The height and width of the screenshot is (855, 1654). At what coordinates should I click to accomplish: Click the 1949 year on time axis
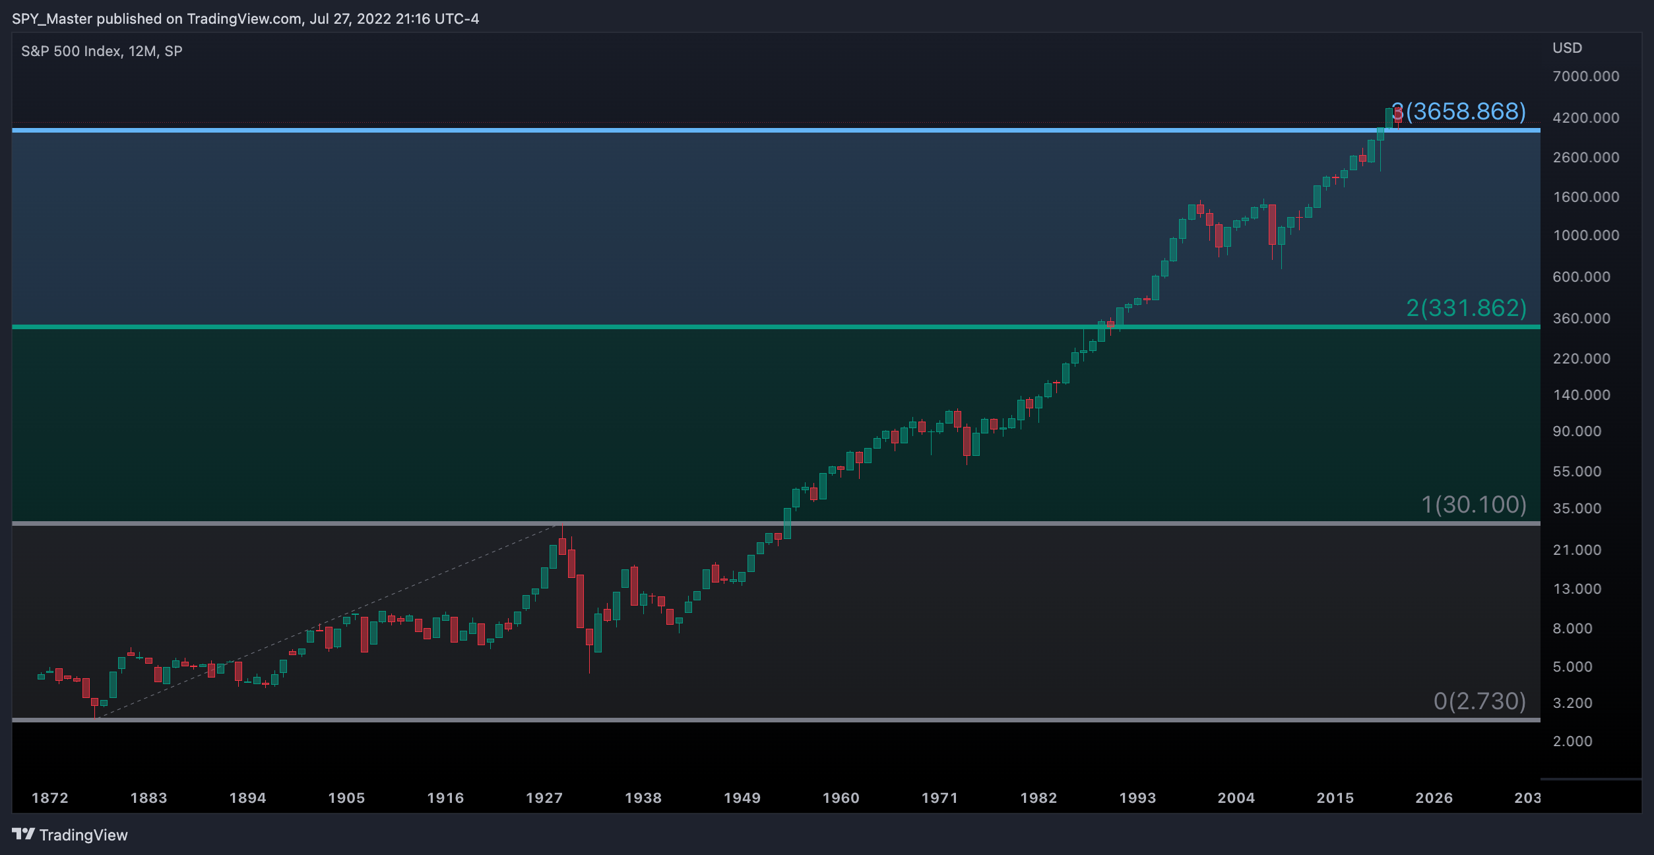(x=742, y=798)
